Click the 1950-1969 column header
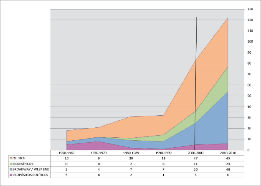The width and height of the screenshot is (261, 186). [x=66, y=153]
